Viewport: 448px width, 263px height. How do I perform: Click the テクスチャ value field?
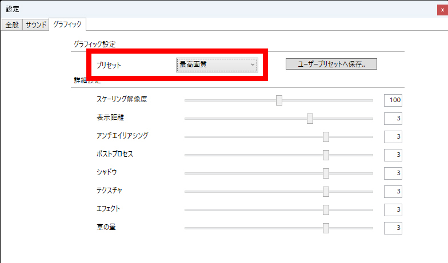(393, 192)
